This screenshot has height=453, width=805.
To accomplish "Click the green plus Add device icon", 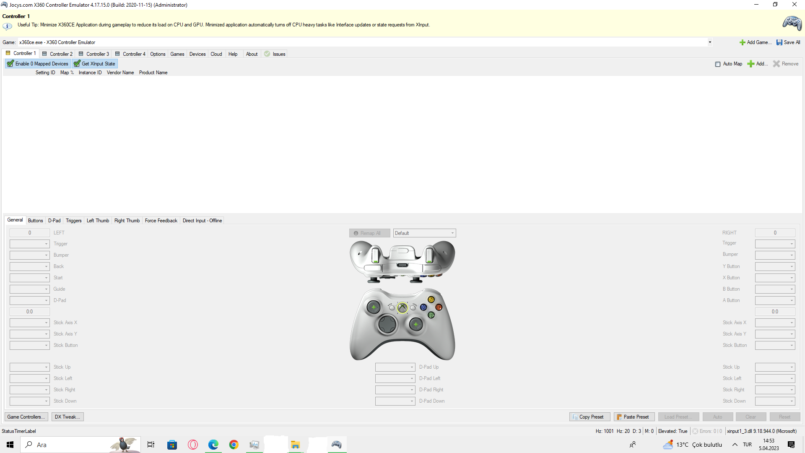I will [751, 64].
